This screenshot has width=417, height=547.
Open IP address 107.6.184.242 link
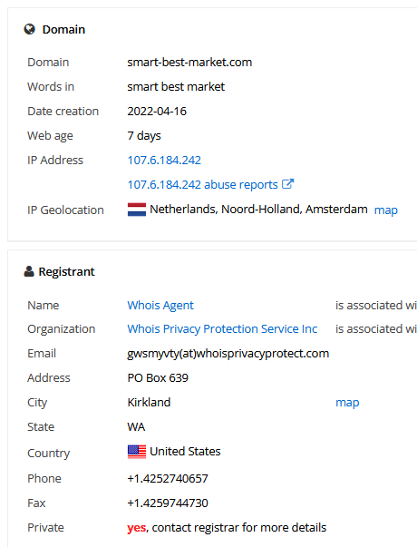164,161
